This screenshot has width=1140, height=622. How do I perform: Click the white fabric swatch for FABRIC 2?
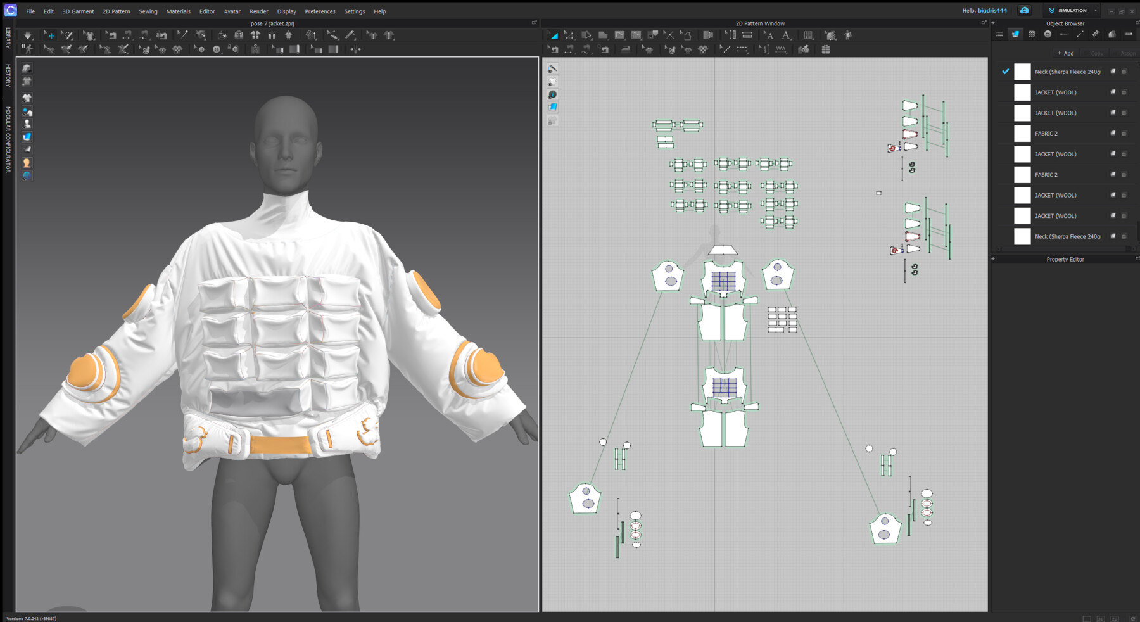tap(1022, 133)
